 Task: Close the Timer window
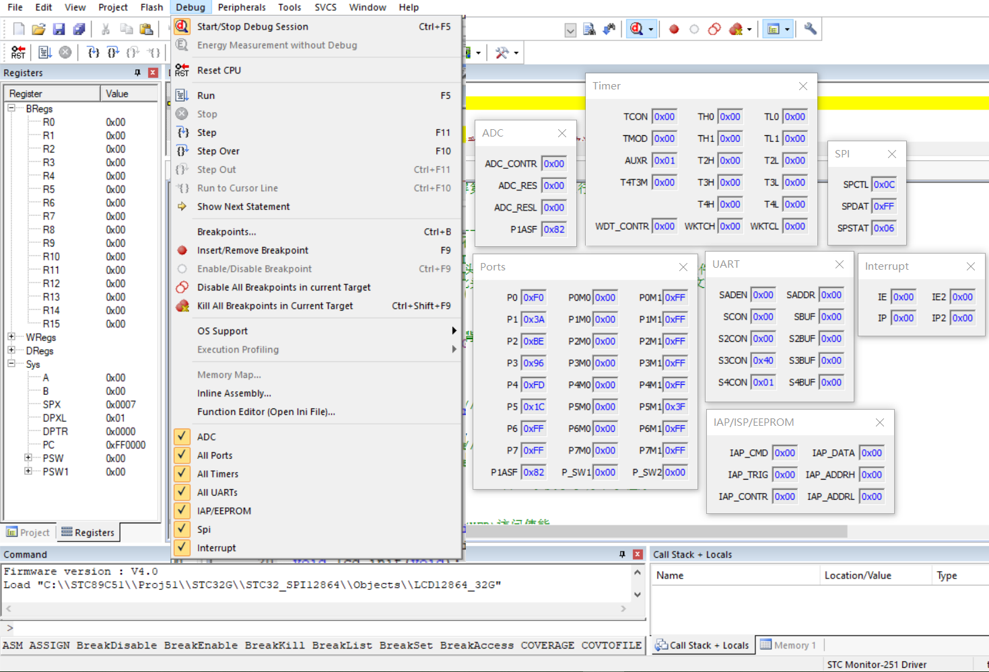tap(803, 86)
